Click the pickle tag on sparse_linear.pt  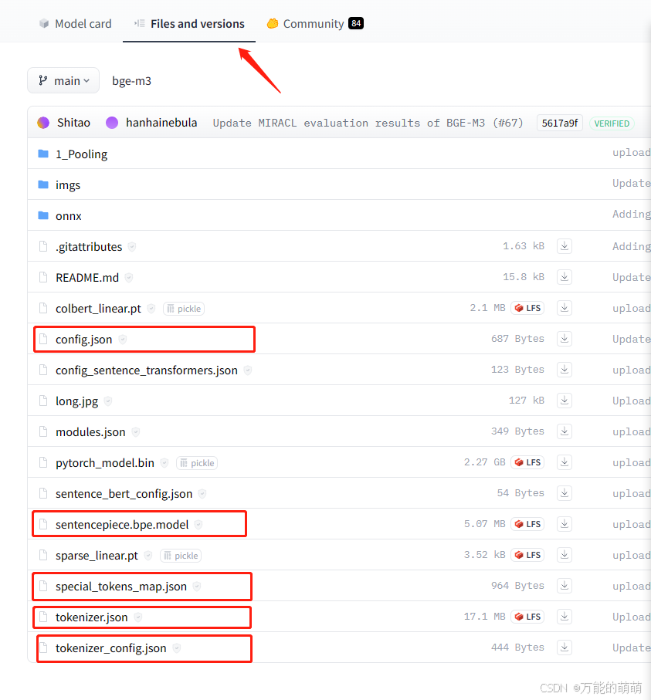pos(181,556)
